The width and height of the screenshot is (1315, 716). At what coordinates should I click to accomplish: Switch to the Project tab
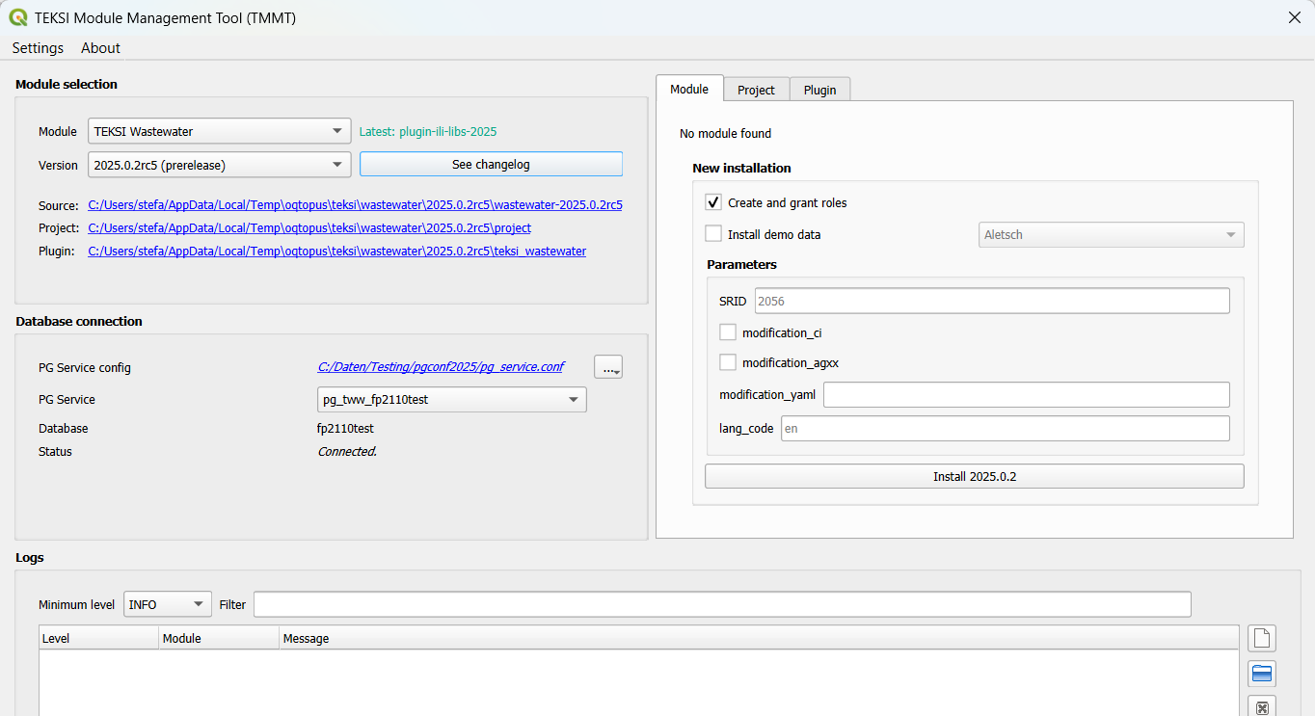pyautogui.click(x=756, y=90)
